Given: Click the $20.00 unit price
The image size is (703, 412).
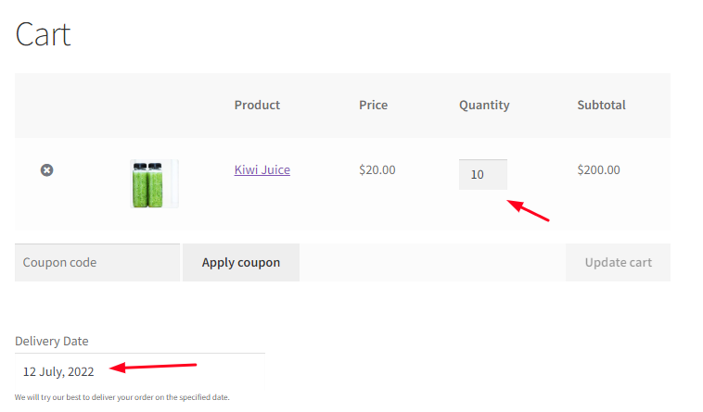Looking at the screenshot, I should 377,170.
